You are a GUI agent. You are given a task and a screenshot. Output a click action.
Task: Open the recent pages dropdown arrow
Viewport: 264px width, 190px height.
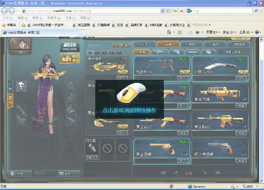click(17, 11)
